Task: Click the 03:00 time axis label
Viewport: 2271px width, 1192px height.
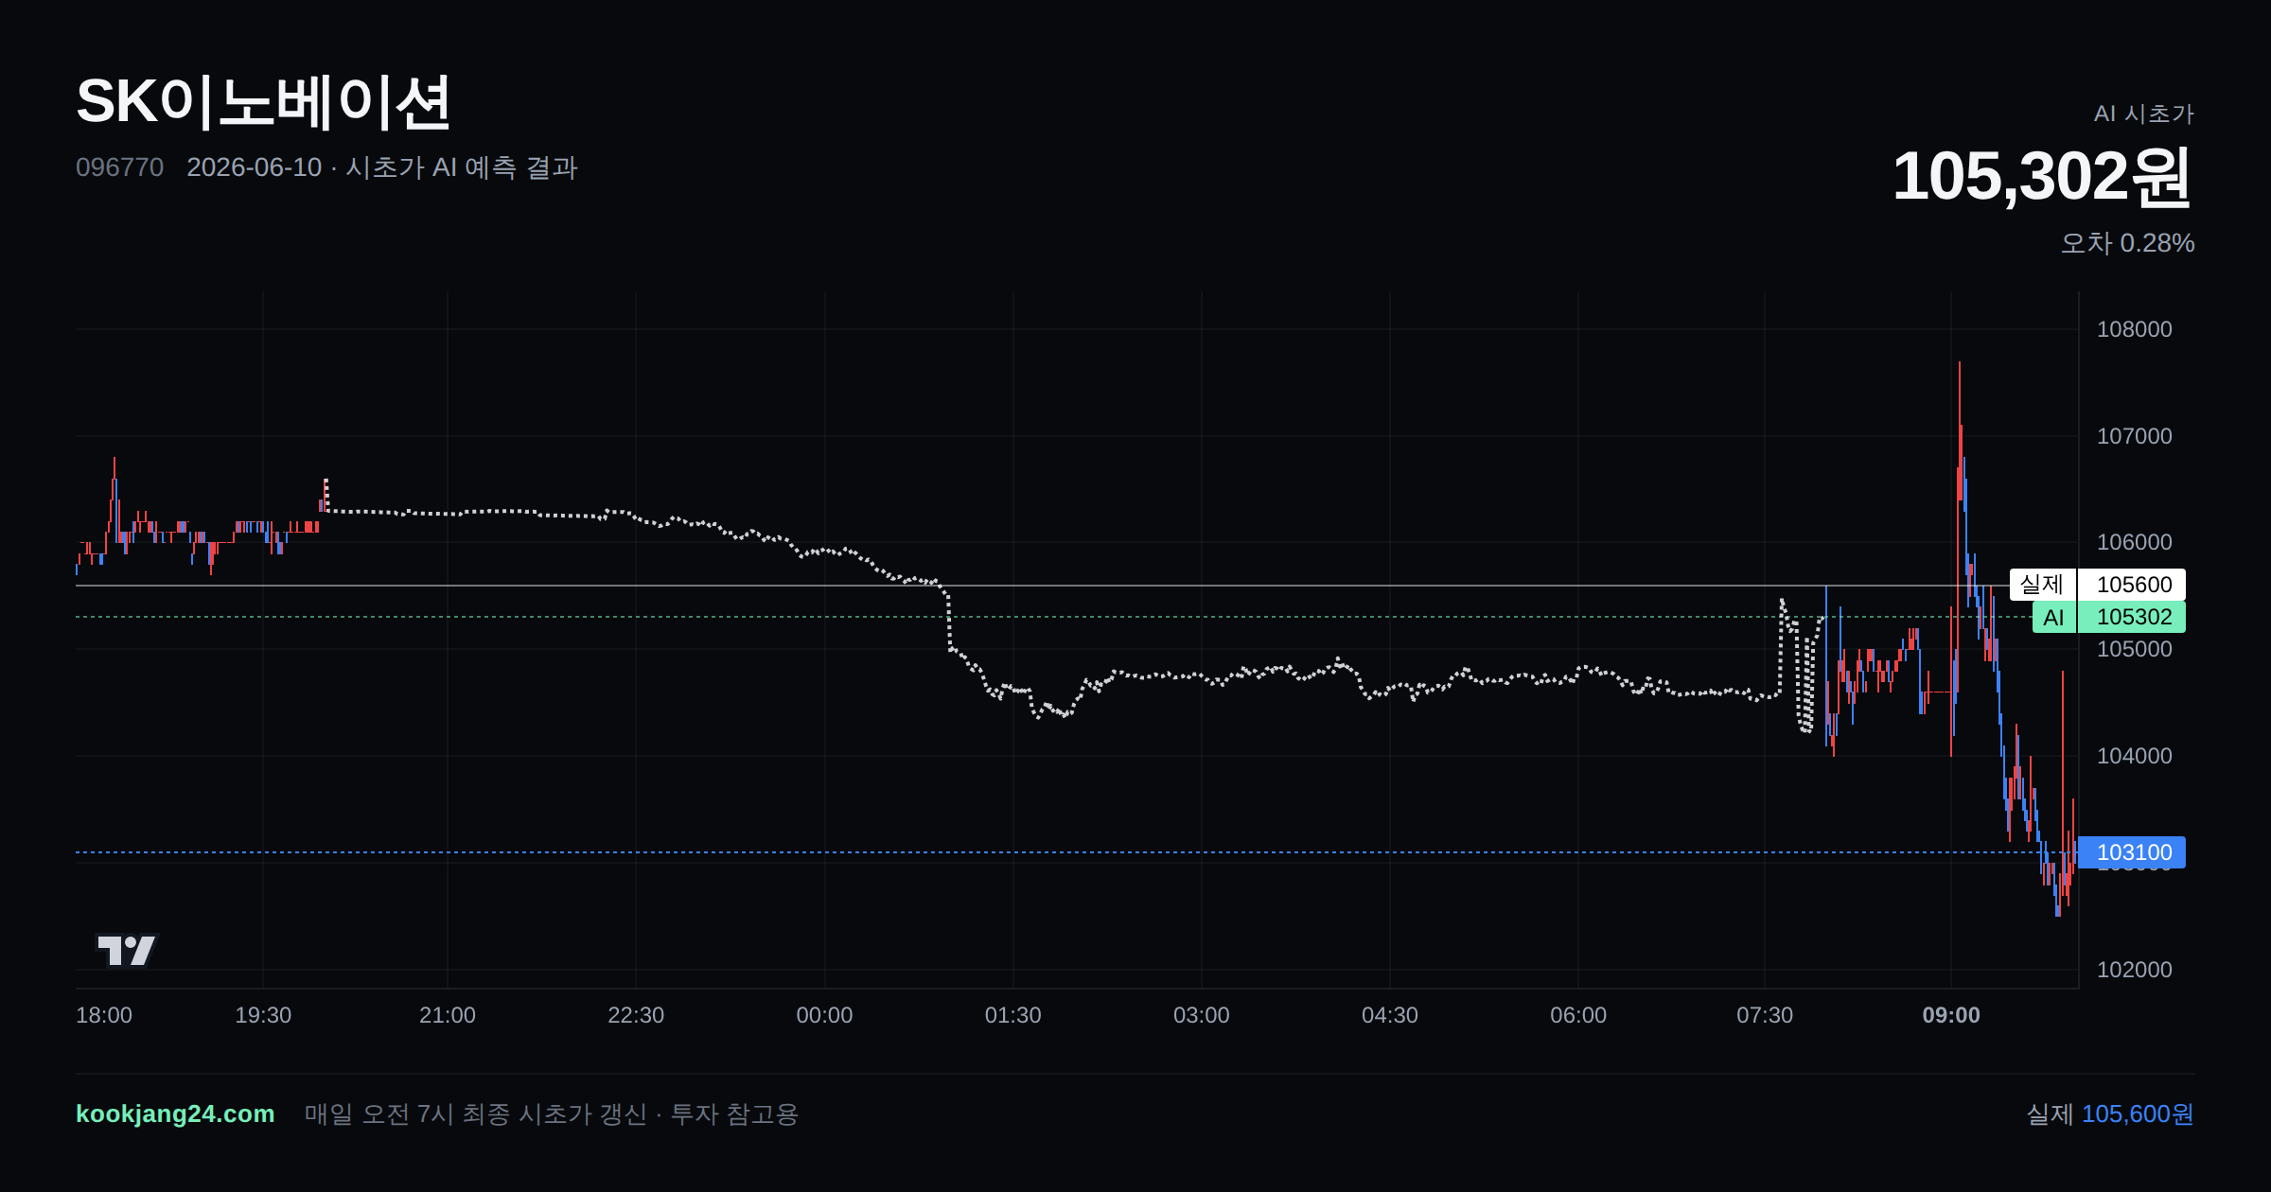Action: [x=1202, y=1015]
